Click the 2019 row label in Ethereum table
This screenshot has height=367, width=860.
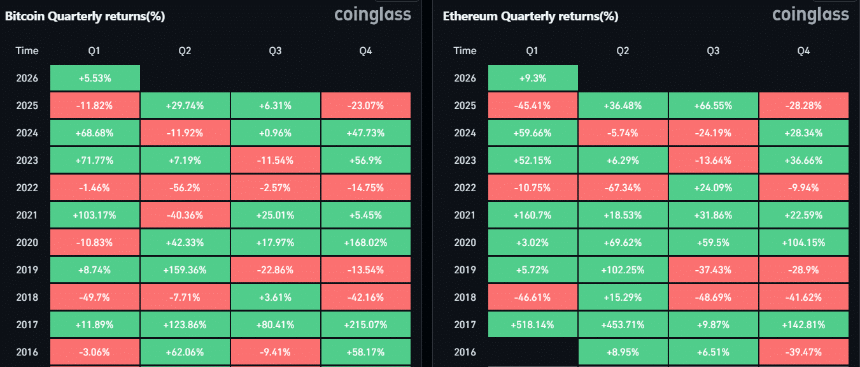pos(465,270)
